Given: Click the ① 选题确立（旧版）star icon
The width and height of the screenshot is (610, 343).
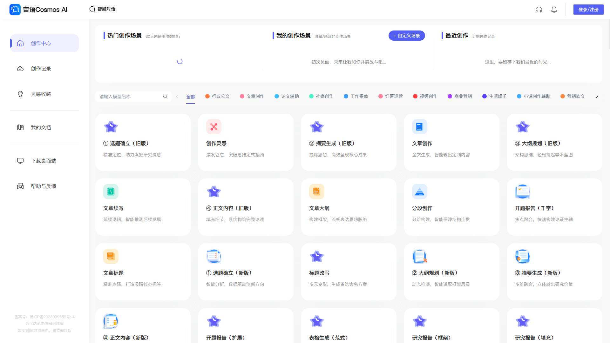Looking at the screenshot, I should point(111,127).
